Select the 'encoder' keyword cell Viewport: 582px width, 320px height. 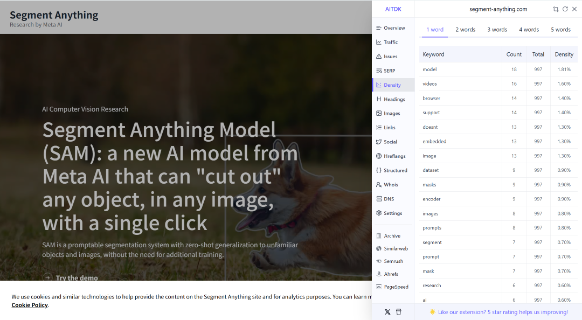[461, 199]
